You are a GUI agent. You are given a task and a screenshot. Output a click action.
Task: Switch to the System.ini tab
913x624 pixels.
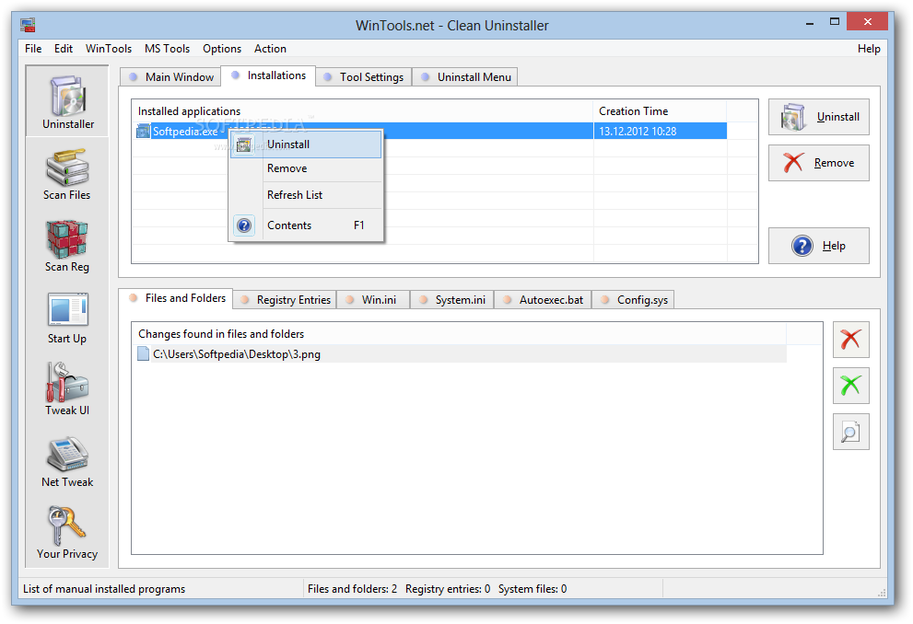tap(452, 300)
